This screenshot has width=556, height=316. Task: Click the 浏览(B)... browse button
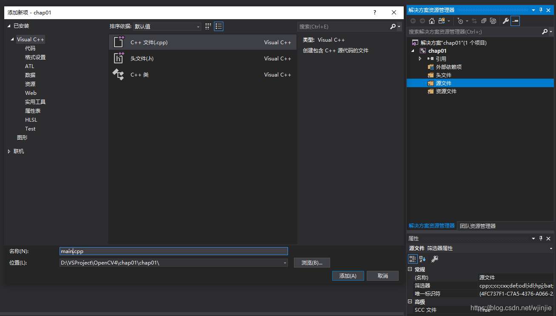312,263
